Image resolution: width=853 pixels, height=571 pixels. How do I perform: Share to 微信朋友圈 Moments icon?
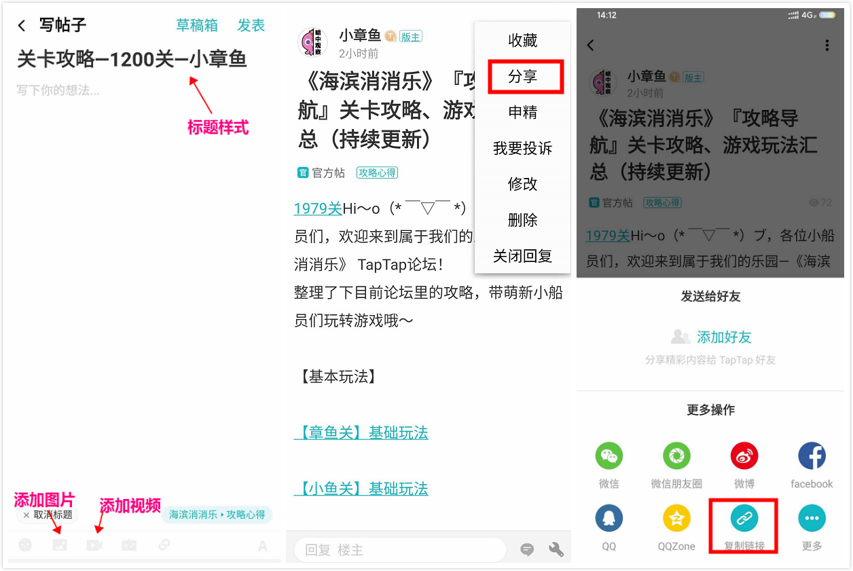pos(676,456)
